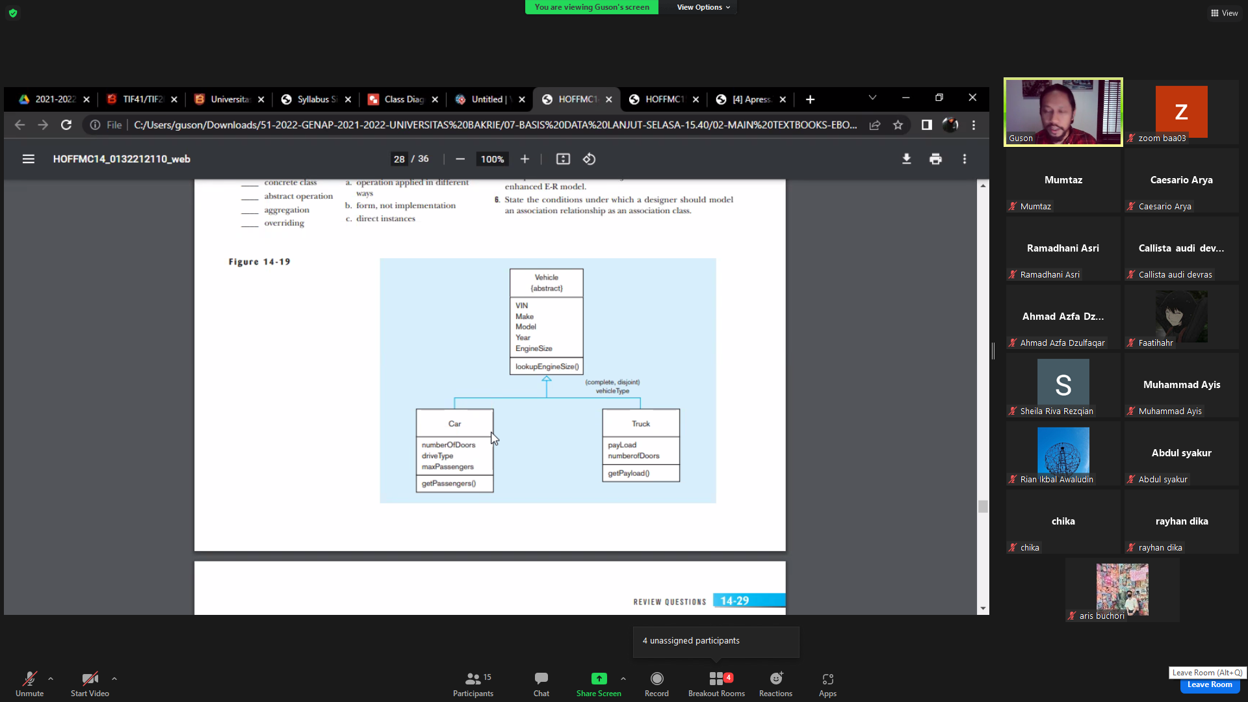Zoom out the PDF
This screenshot has width=1248, height=702.
(460, 159)
